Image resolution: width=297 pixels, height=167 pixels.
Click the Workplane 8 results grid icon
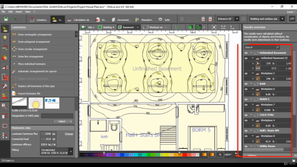coord(258,141)
